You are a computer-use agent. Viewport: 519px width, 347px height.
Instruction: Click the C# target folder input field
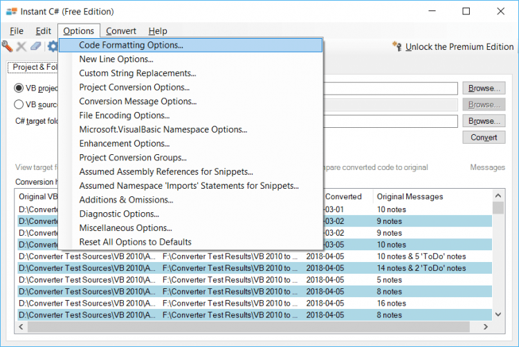pos(391,122)
